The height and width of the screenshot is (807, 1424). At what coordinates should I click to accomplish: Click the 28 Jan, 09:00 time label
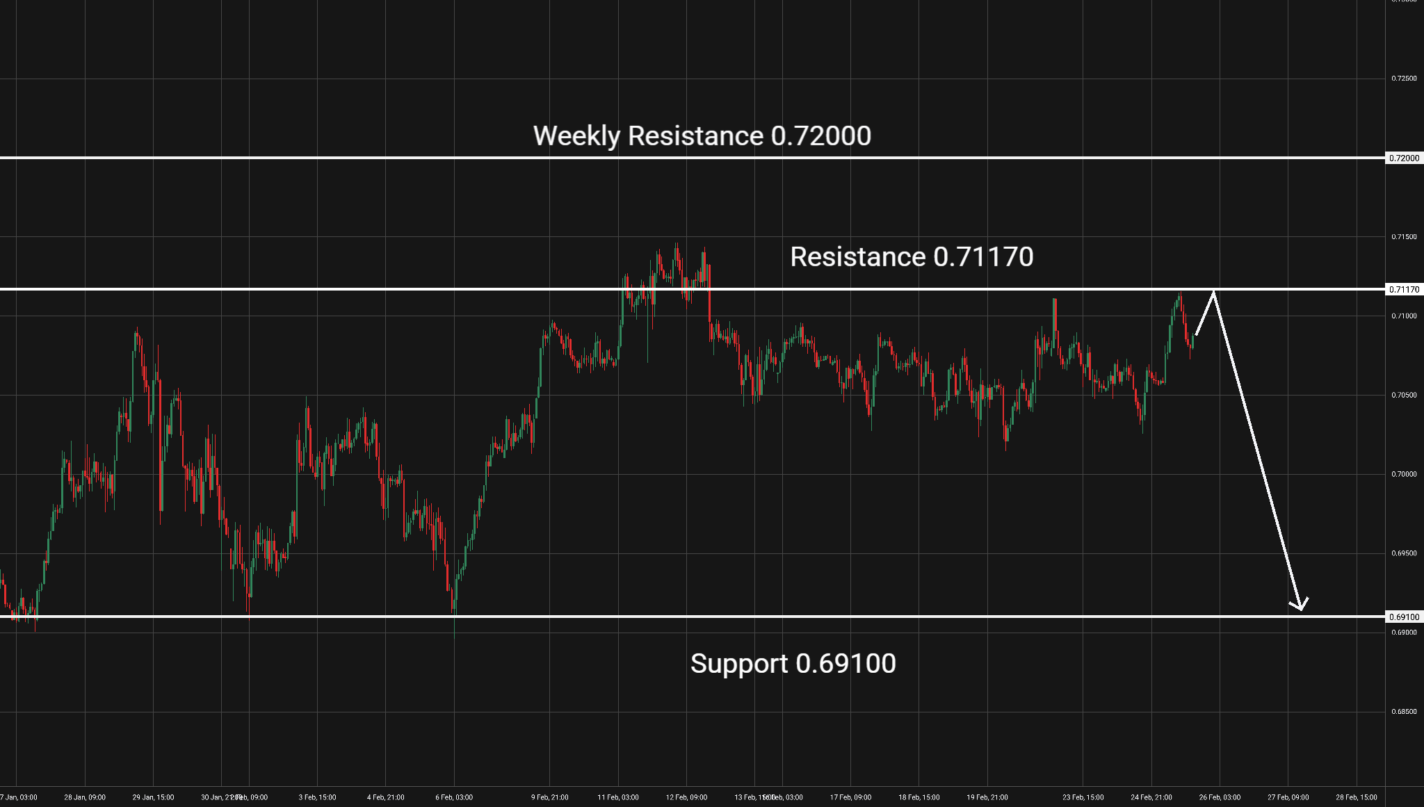click(x=85, y=797)
